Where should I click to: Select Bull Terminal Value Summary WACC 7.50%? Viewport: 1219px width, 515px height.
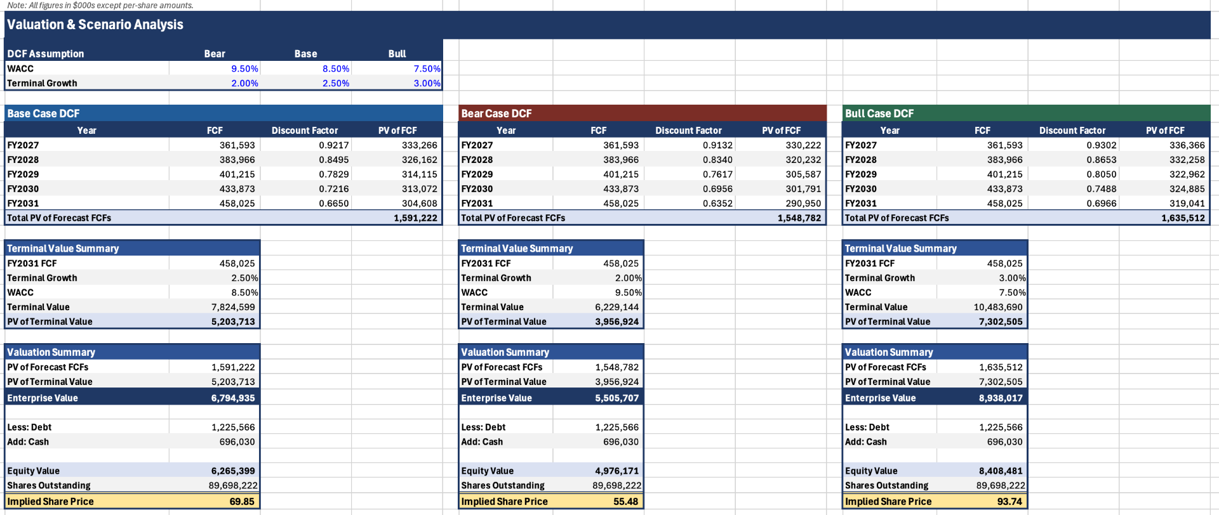[1012, 292]
